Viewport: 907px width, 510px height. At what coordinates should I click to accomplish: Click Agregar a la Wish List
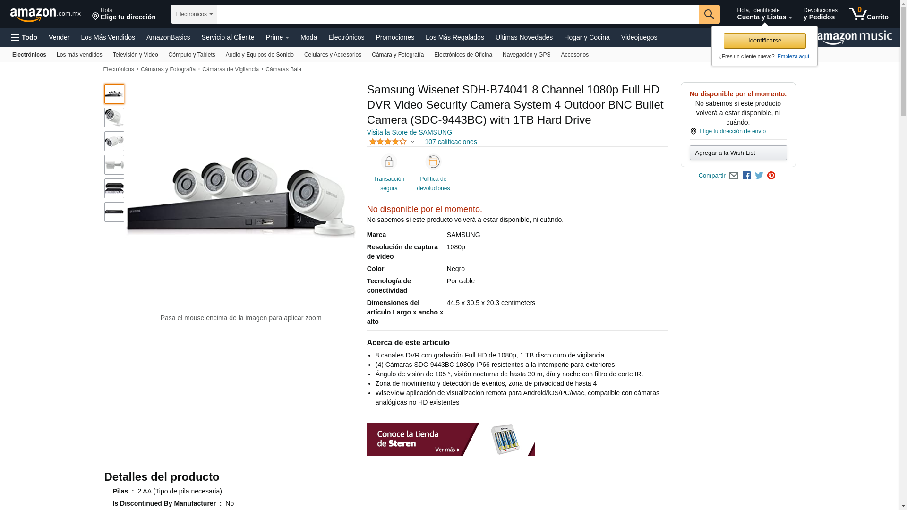[738, 153]
